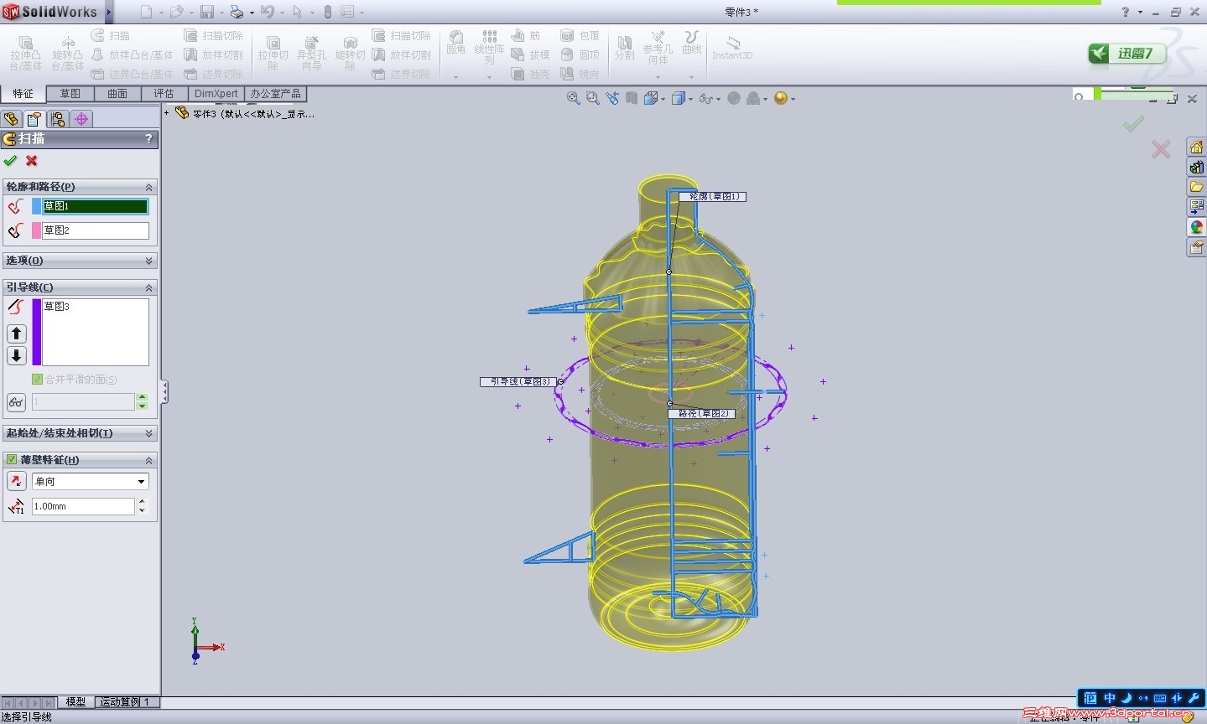Click the Undo icon in the title toolbar

pyautogui.click(x=268, y=12)
